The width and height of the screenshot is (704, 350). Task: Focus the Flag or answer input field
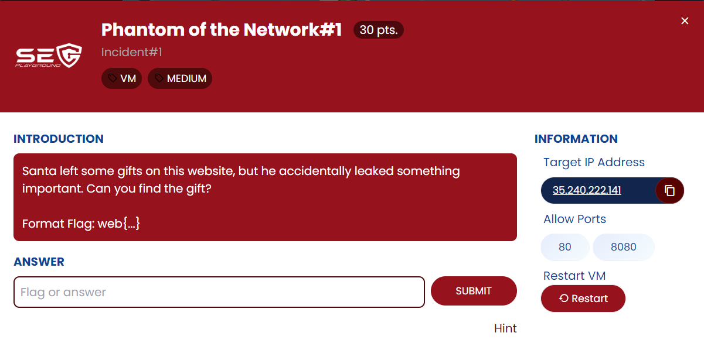click(x=219, y=292)
